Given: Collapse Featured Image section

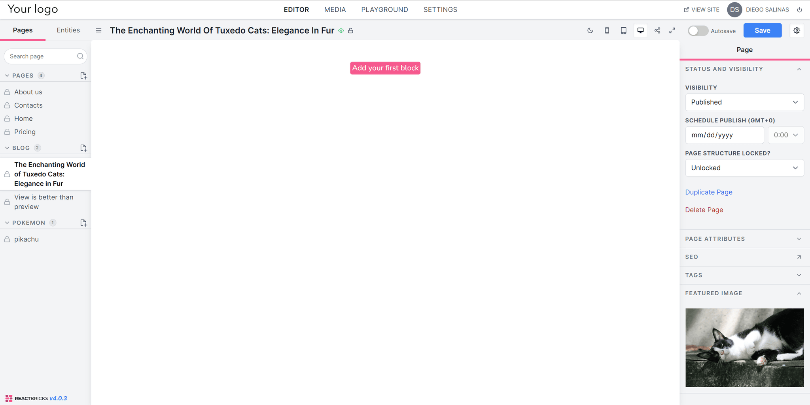Looking at the screenshot, I should 799,293.
